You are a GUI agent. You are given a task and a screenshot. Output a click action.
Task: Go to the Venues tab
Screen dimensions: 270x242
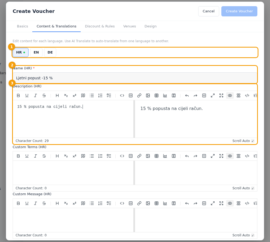130,26
